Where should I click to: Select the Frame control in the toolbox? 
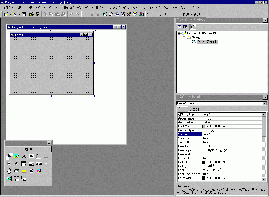39,156
